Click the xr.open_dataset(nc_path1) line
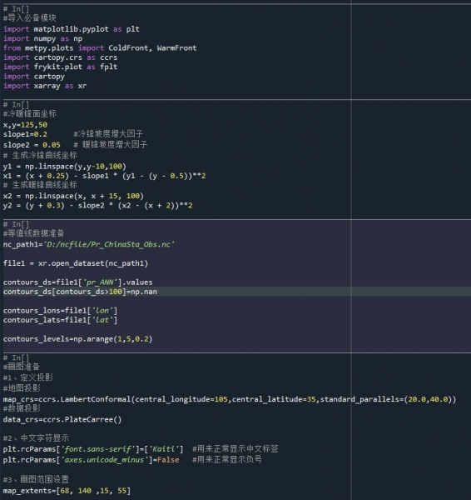 tap(76, 263)
